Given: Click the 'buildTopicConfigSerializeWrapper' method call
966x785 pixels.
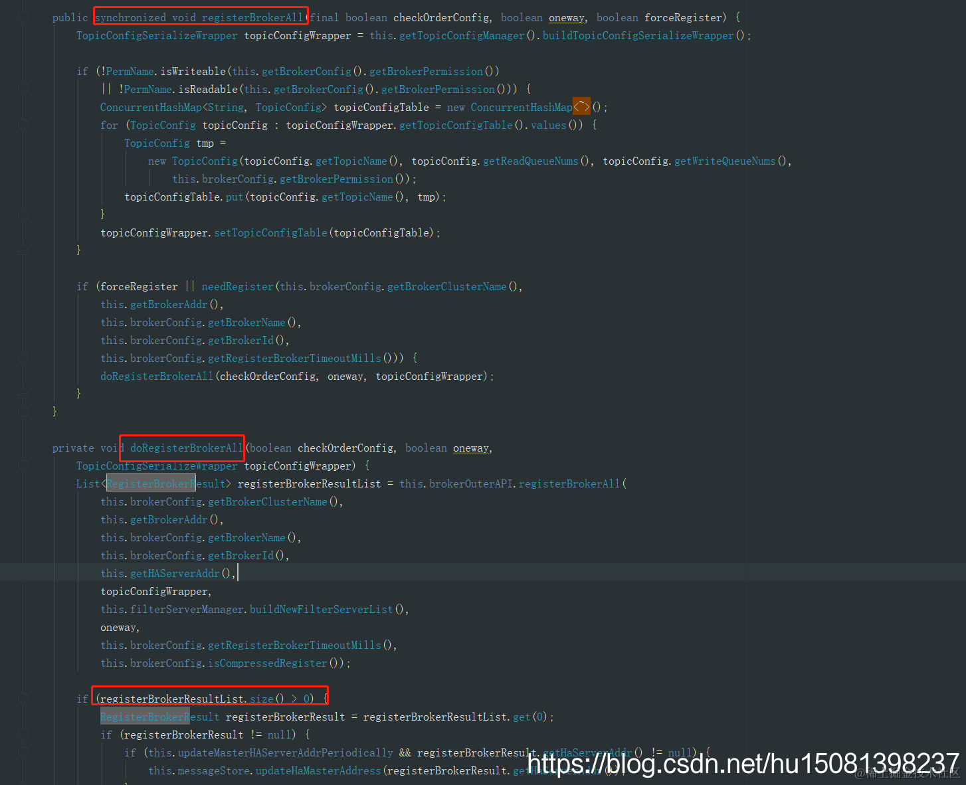Looking at the screenshot, I should tap(638, 36).
